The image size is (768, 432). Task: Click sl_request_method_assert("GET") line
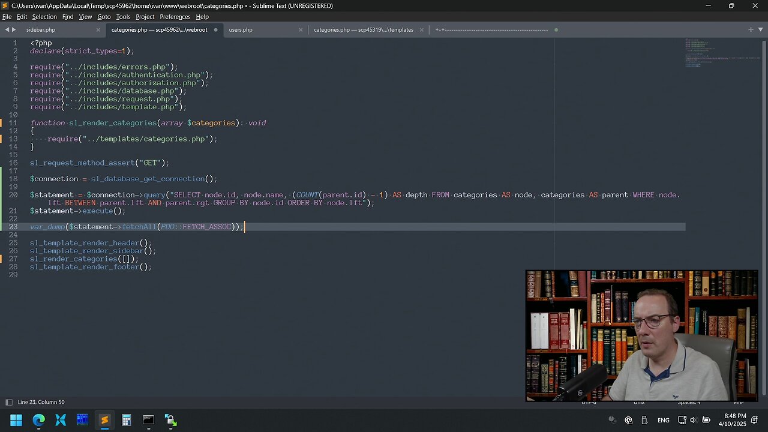(100, 163)
